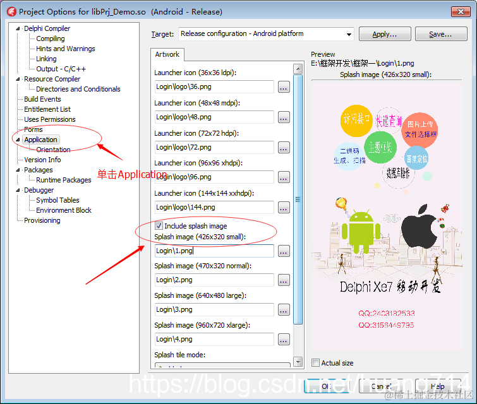Select Runtime Packages tree item
The image size is (477, 404).
pyautogui.click(x=64, y=180)
